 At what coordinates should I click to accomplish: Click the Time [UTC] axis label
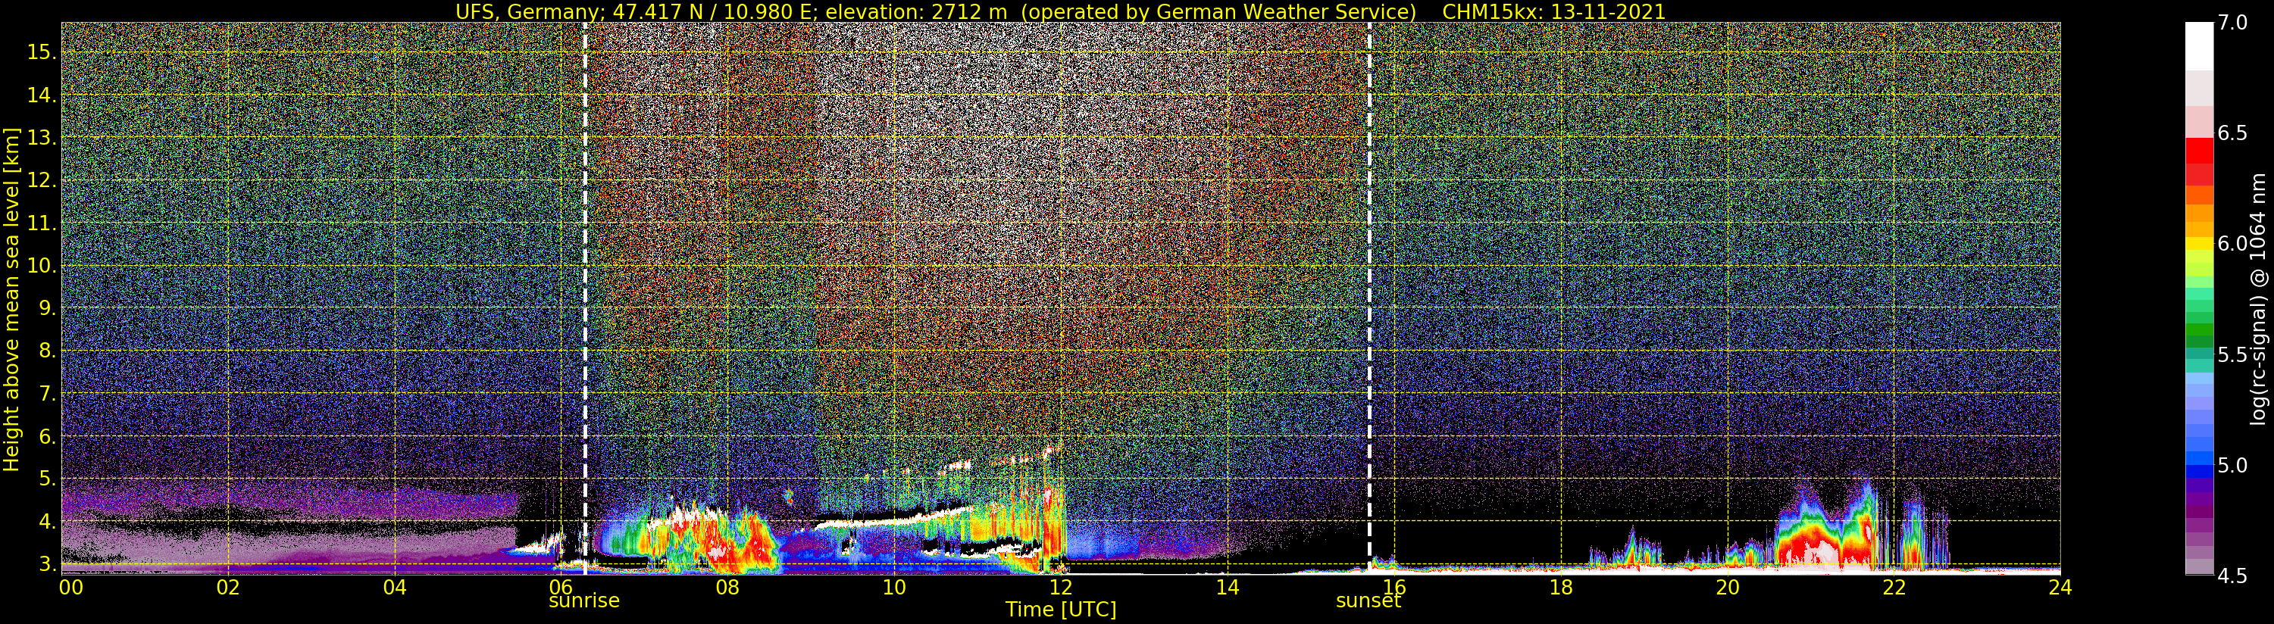pos(1060,610)
